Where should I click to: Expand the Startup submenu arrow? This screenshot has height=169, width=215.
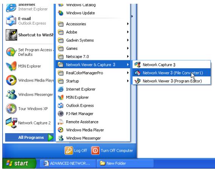pyautogui.click(x=128, y=81)
